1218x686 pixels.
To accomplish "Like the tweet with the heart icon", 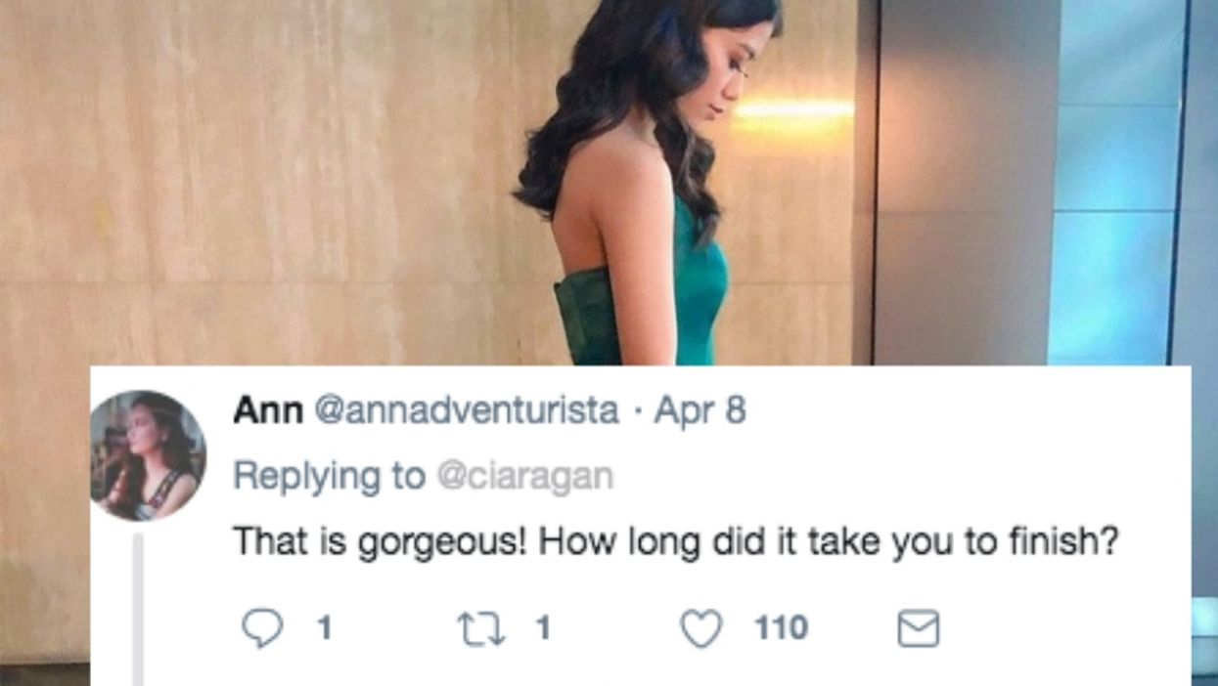I will click(x=699, y=628).
